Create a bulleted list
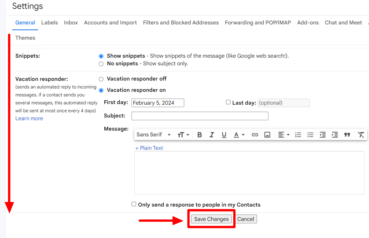The image size is (369, 238). coord(310,135)
